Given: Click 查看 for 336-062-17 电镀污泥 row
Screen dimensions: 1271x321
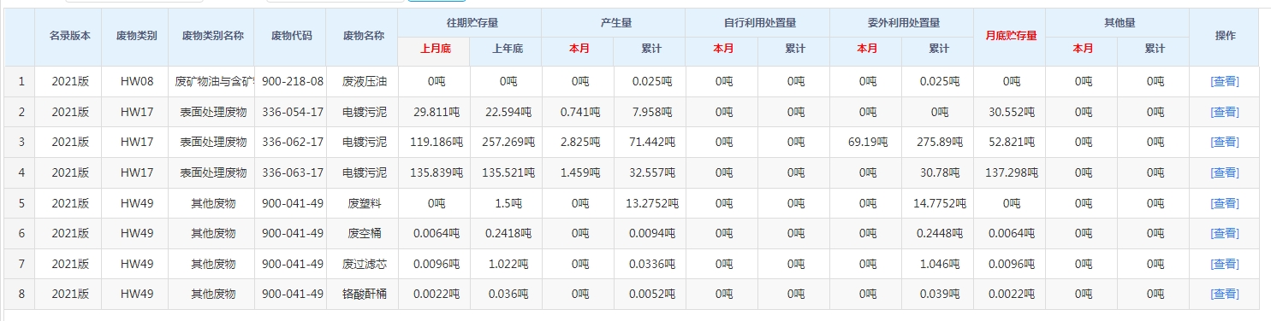Looking at the screenshot, I should [1225, 142].
